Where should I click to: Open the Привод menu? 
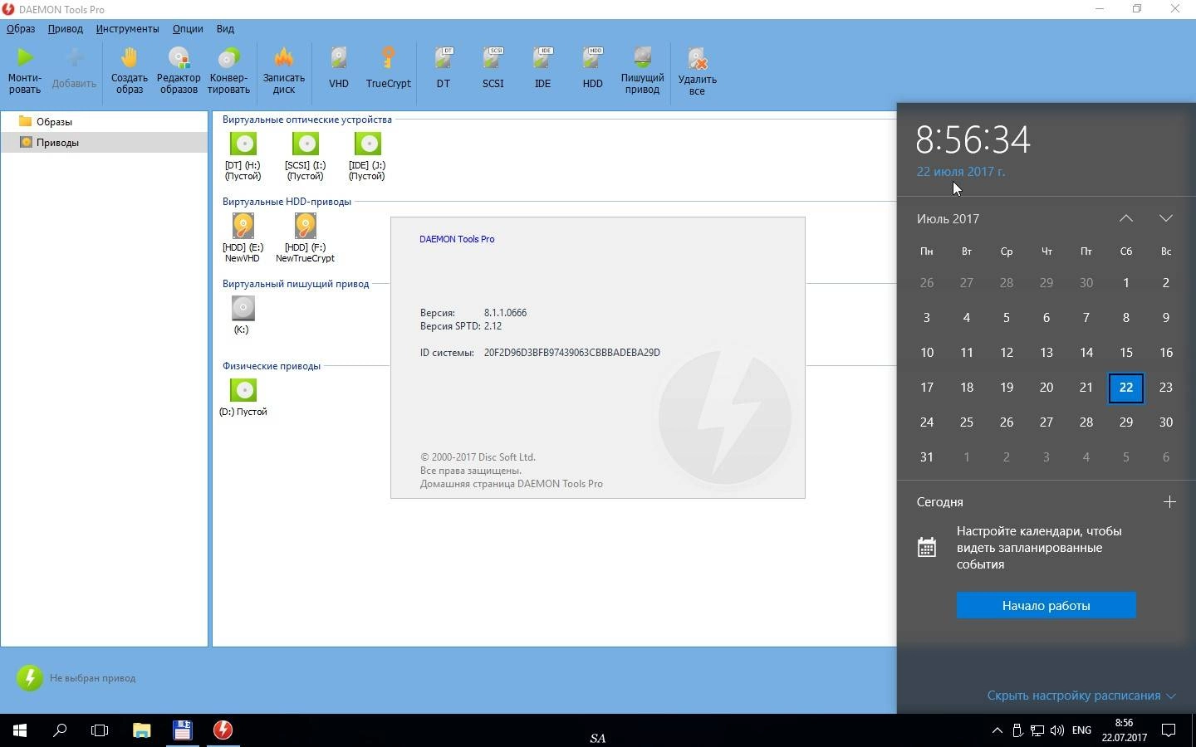click(66, 28)
